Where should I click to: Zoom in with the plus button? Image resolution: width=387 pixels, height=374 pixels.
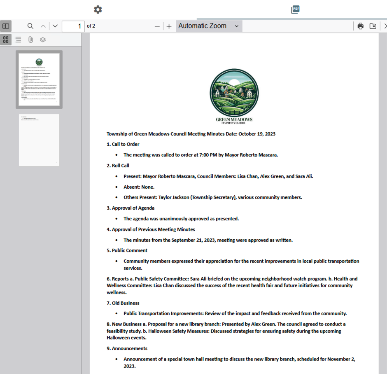click(x=169, y=26)
